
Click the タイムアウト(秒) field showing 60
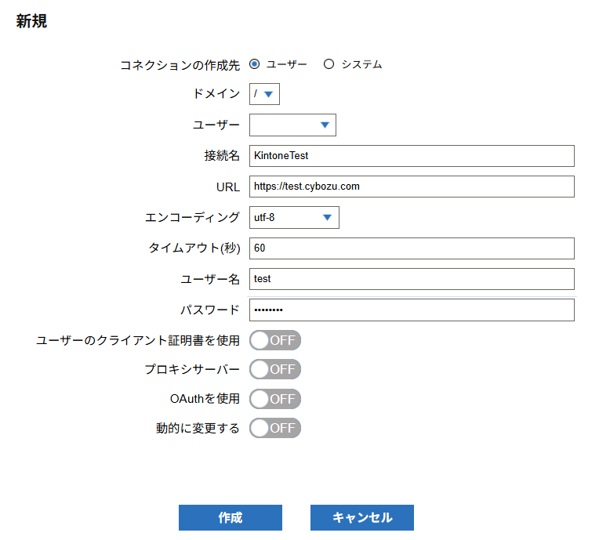[x=412, y=248]
